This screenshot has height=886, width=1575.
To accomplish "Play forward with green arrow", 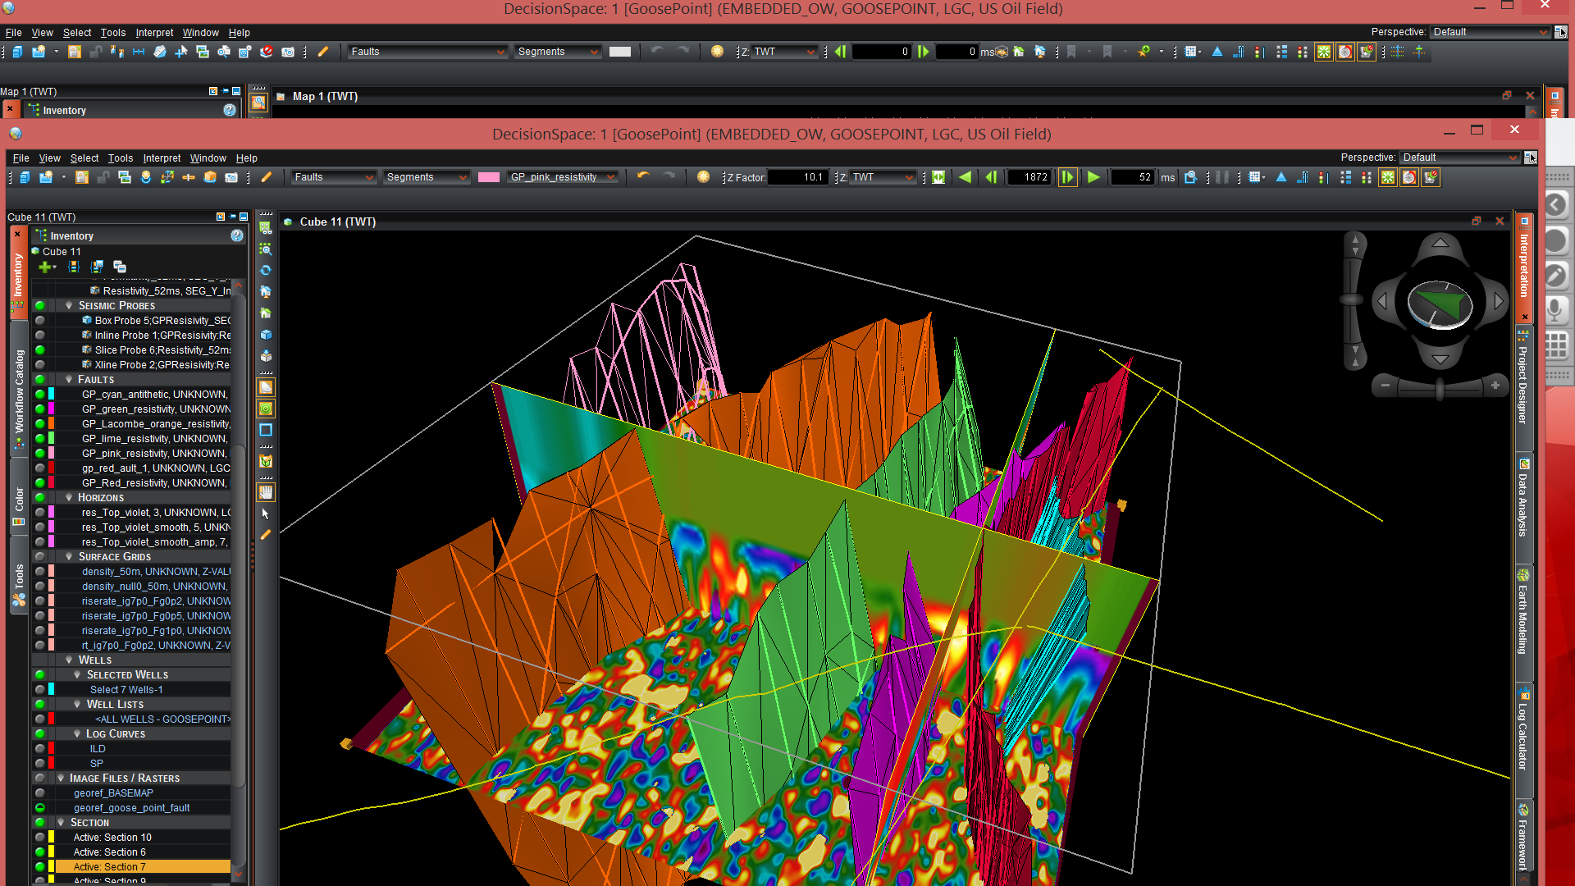I will coord(1093,177).
